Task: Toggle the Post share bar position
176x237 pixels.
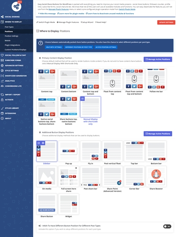Action: click(x=91, y=177)
